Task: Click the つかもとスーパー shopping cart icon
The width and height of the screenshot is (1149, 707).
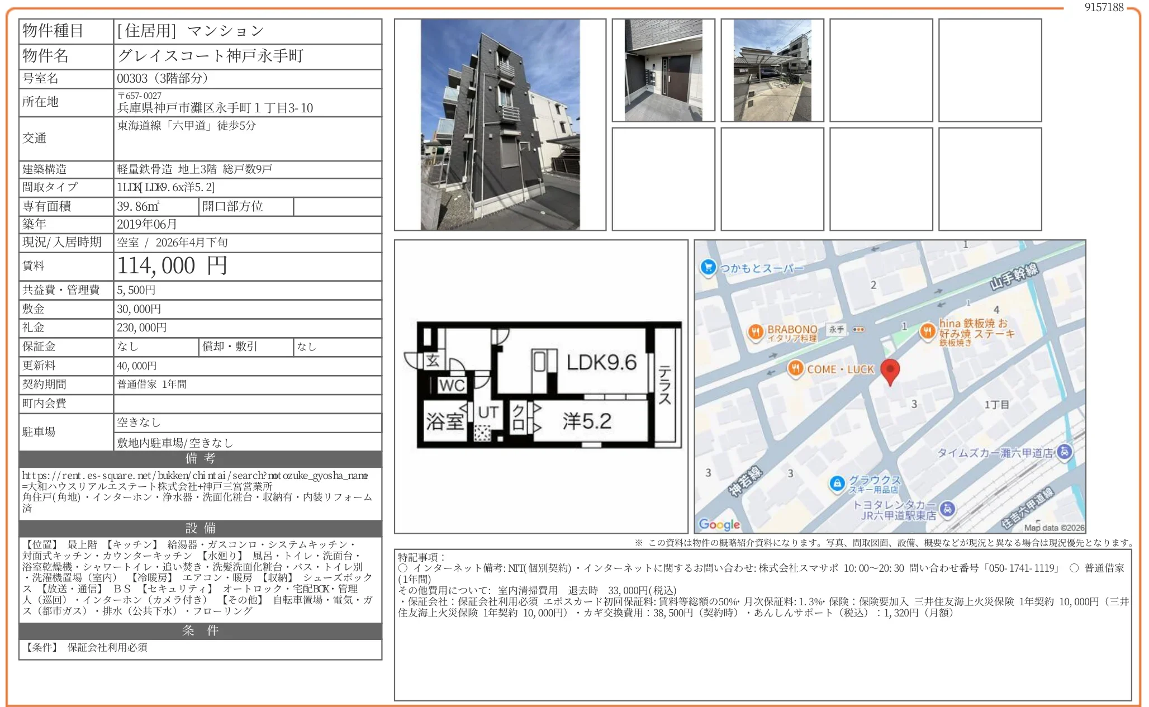Action: pos(707,269)
